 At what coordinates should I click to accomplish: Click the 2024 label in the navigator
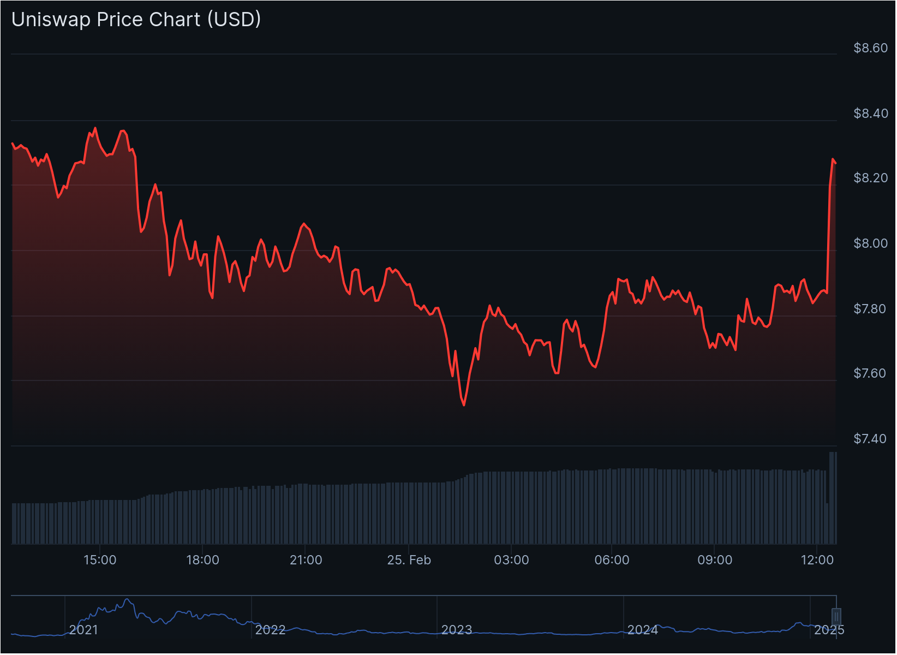(x=643, y=630)
